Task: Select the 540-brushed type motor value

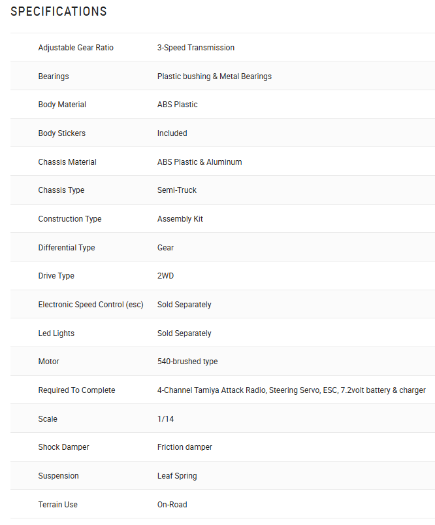Action: click(187, 362)
